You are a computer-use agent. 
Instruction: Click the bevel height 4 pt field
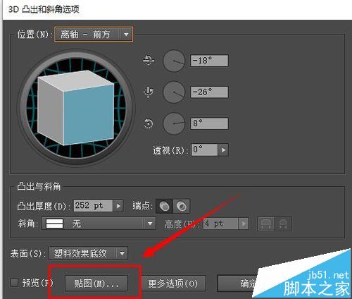point(220,224)
